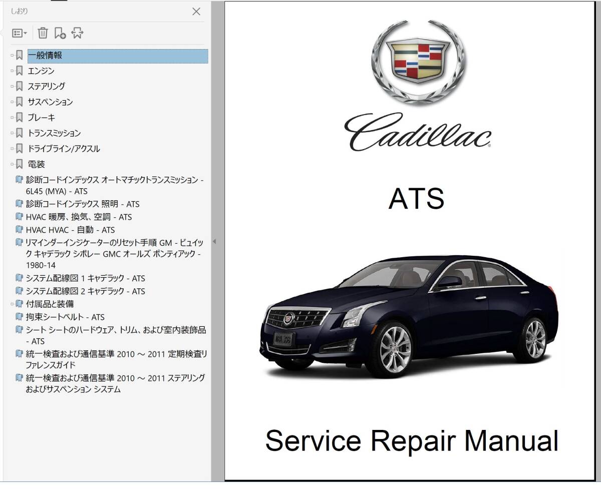Click the bookmark icon beside 電装
The width and height of the screenshot is (601, 491).
[20, 164]
